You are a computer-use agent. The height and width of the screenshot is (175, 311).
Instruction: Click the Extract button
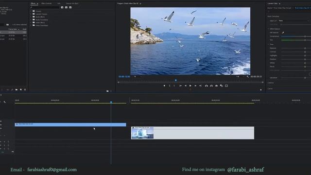tap(211, 86)
